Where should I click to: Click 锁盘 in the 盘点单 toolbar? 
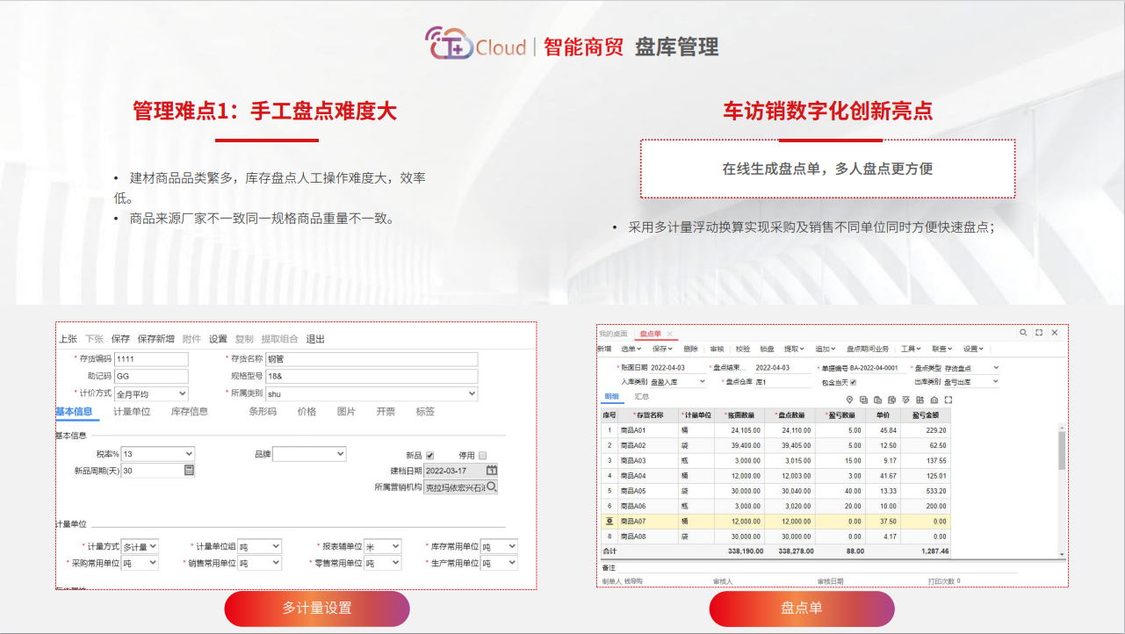[768, 349]
